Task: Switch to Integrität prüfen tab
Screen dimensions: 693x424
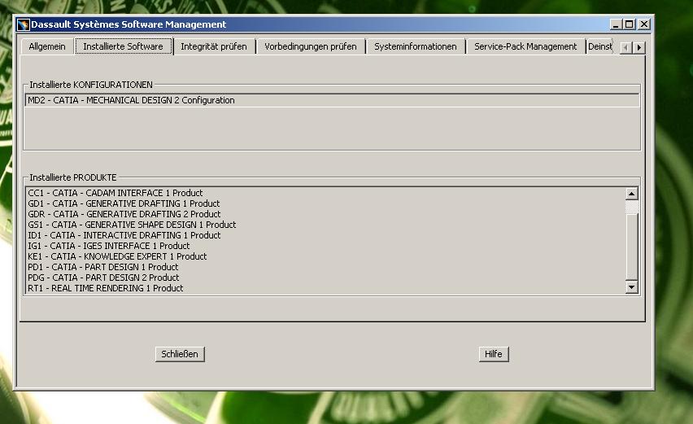Action: (214, 46)
